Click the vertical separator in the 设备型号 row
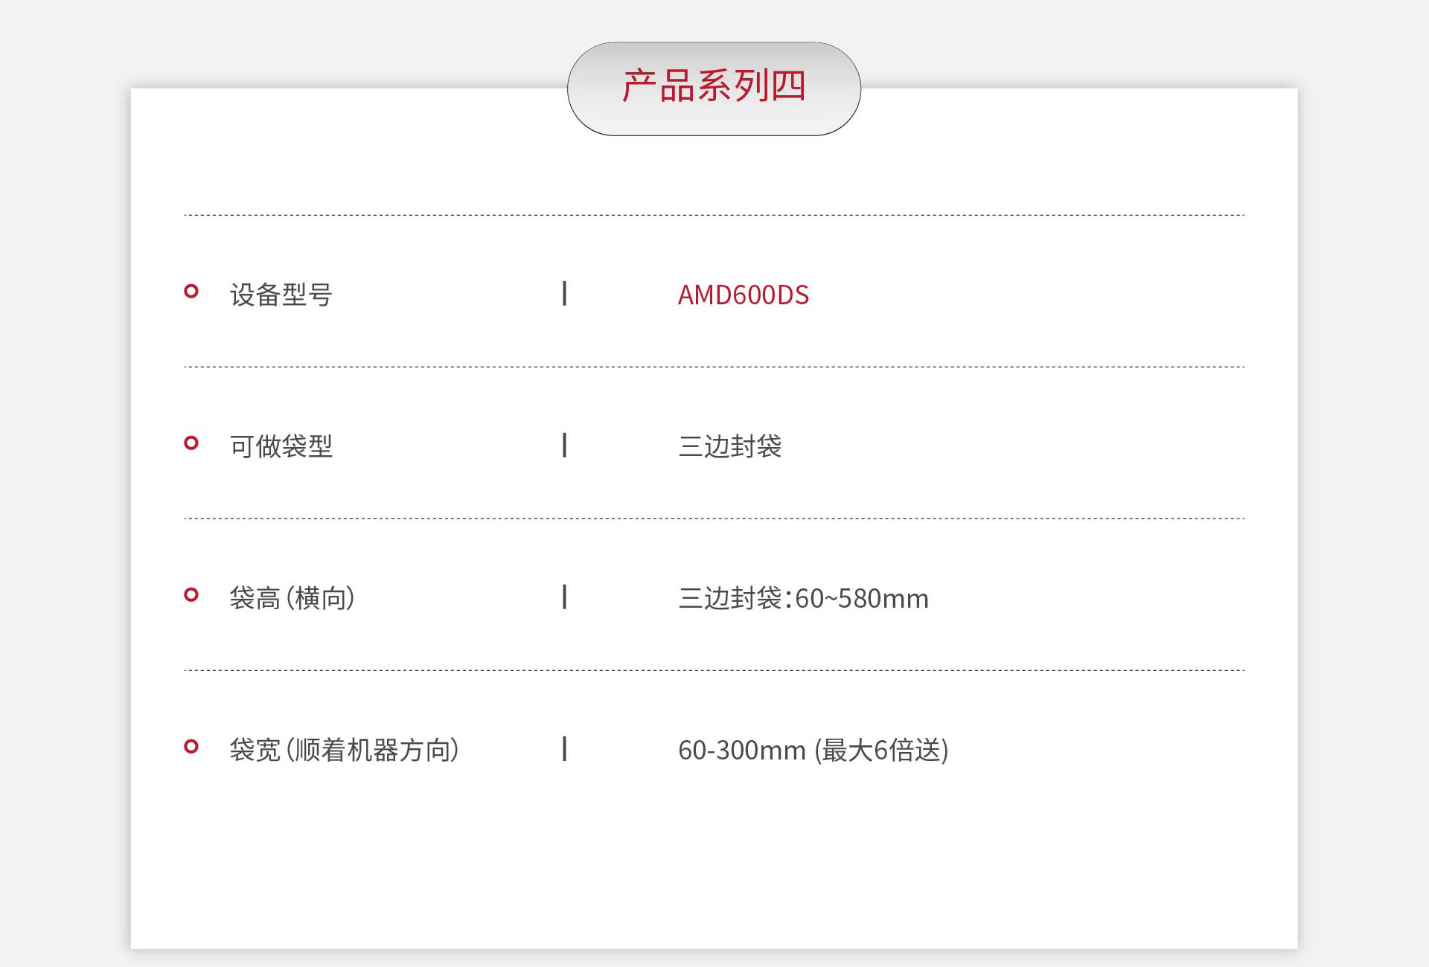Image resolution: width=1429 pixels, height=967 pixels. (x=564, y=294)
